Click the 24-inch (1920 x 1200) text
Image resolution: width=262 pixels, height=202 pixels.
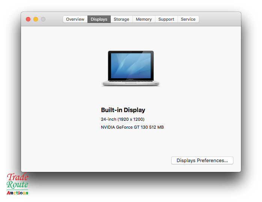[x=122, y=119]
